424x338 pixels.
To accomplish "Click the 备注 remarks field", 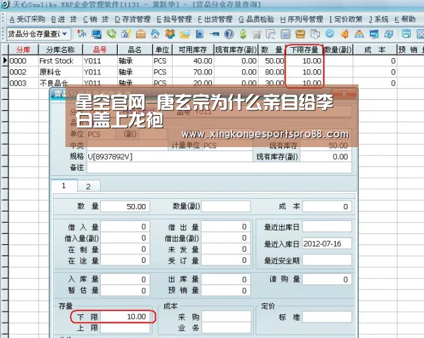I will [x=219, y=167].
